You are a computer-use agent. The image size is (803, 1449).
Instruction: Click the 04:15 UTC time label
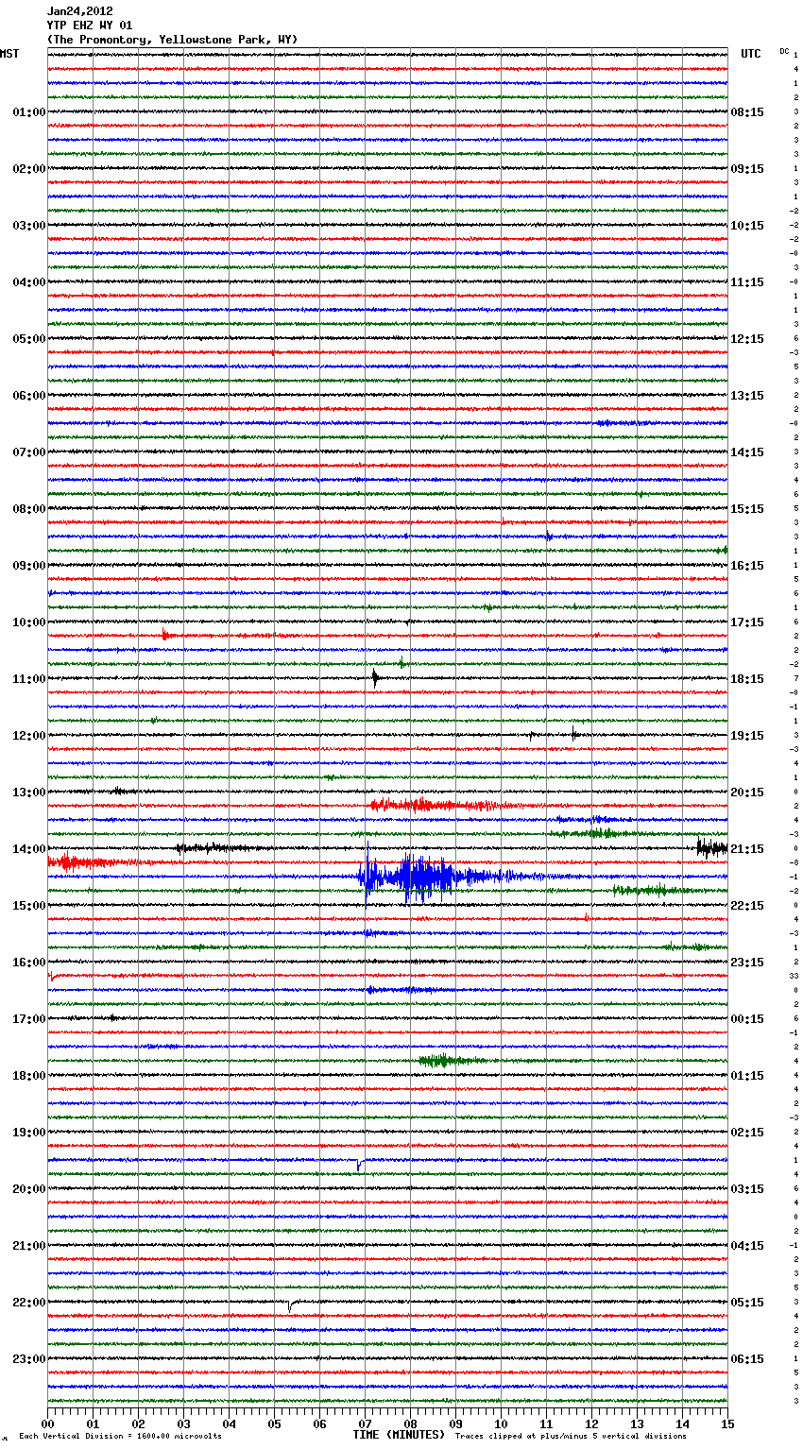pyautogui.click(x=747, y=1246)
